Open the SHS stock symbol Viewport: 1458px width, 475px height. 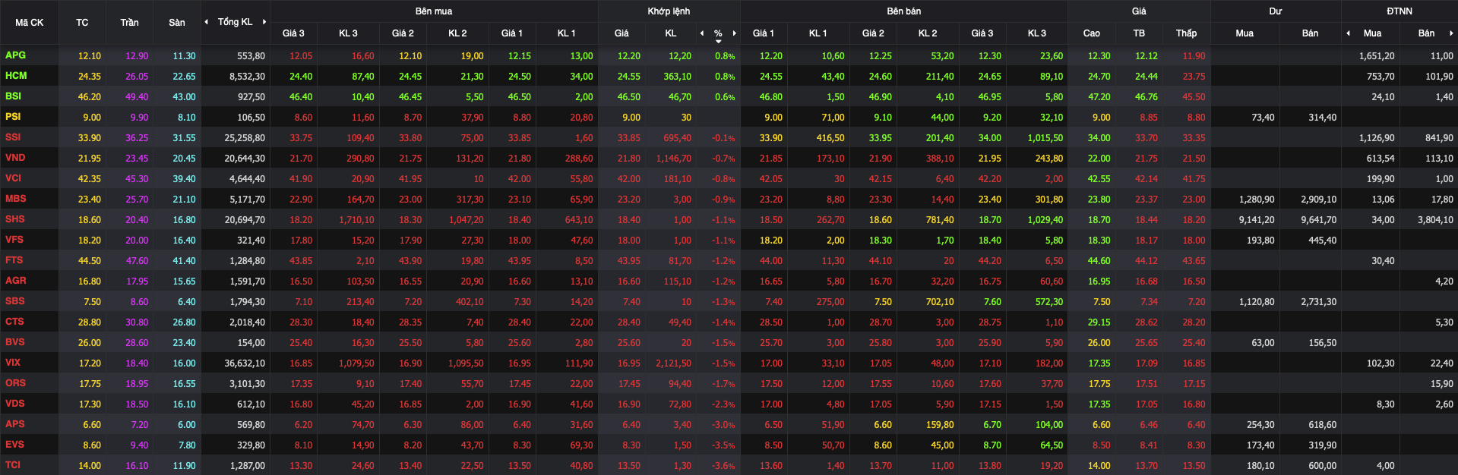(14, 219)
